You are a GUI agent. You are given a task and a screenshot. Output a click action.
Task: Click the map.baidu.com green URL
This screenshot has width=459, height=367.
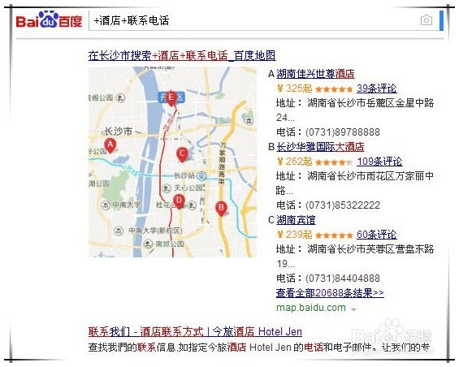311,308
